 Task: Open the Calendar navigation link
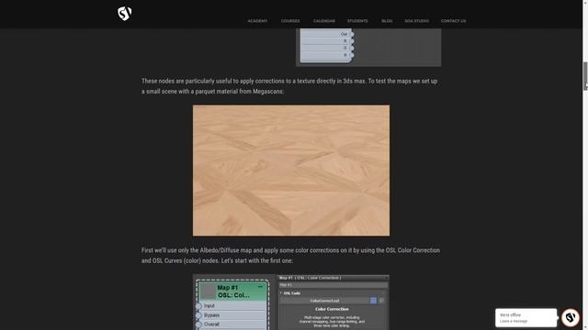[324, 21]
